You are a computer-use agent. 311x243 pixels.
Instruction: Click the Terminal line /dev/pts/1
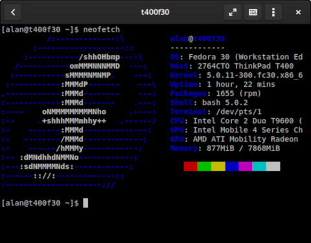tap(216, 112)
